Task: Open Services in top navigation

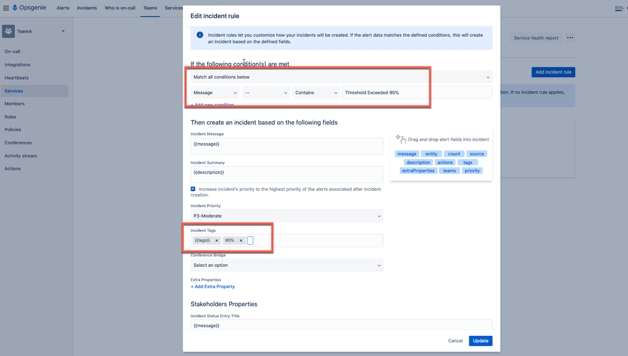Action: click(174, 8)
